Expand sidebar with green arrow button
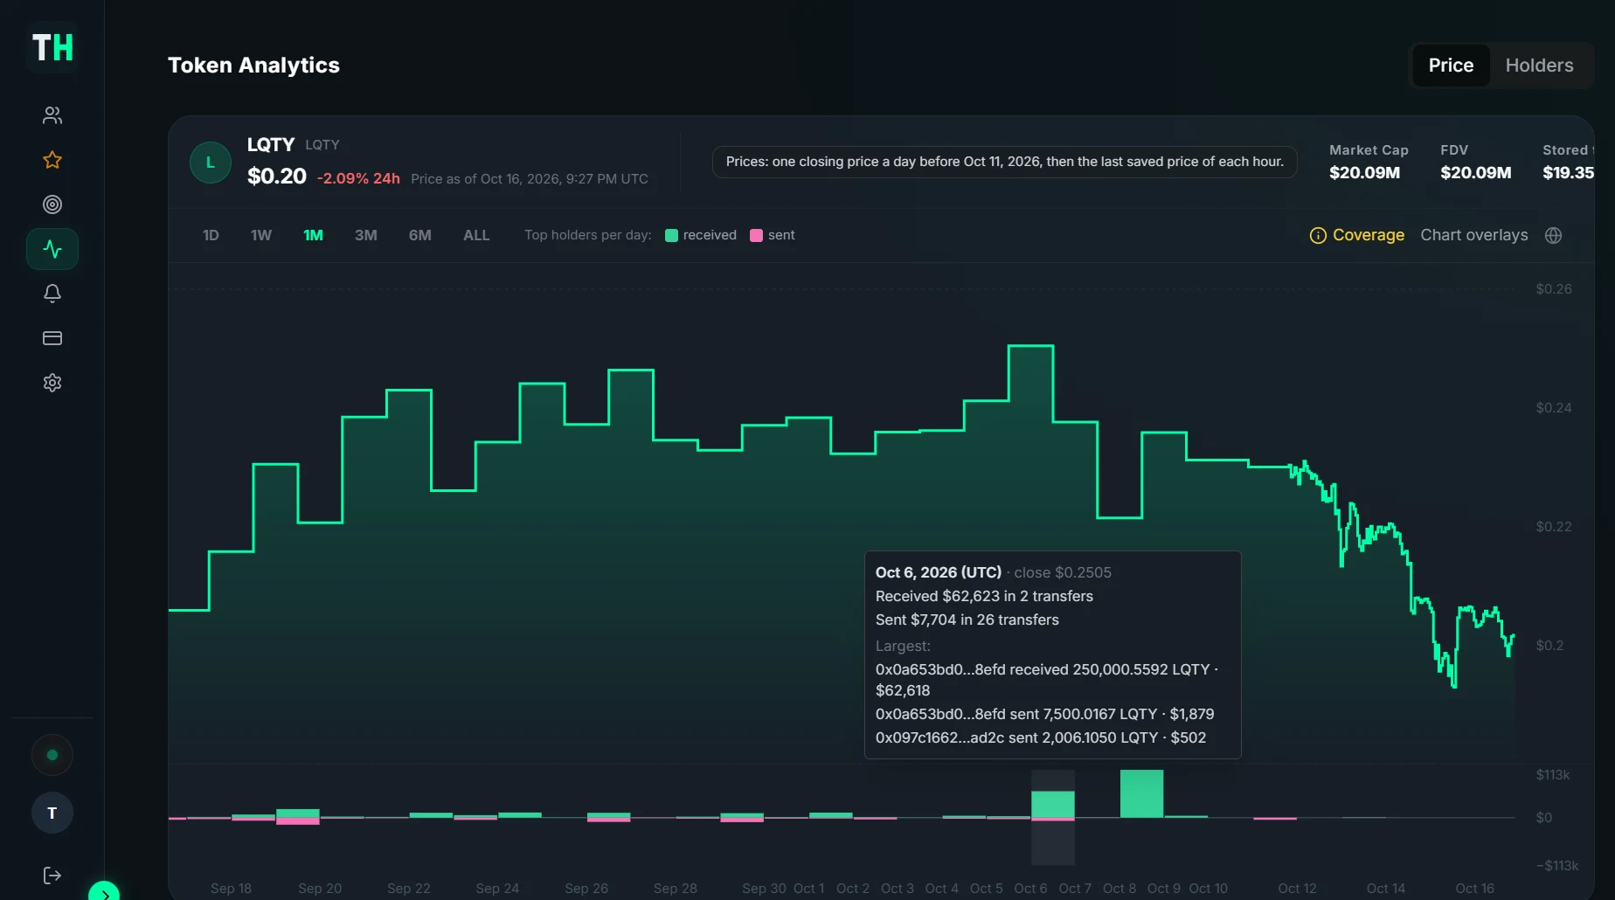 click(x=104, y=891)
